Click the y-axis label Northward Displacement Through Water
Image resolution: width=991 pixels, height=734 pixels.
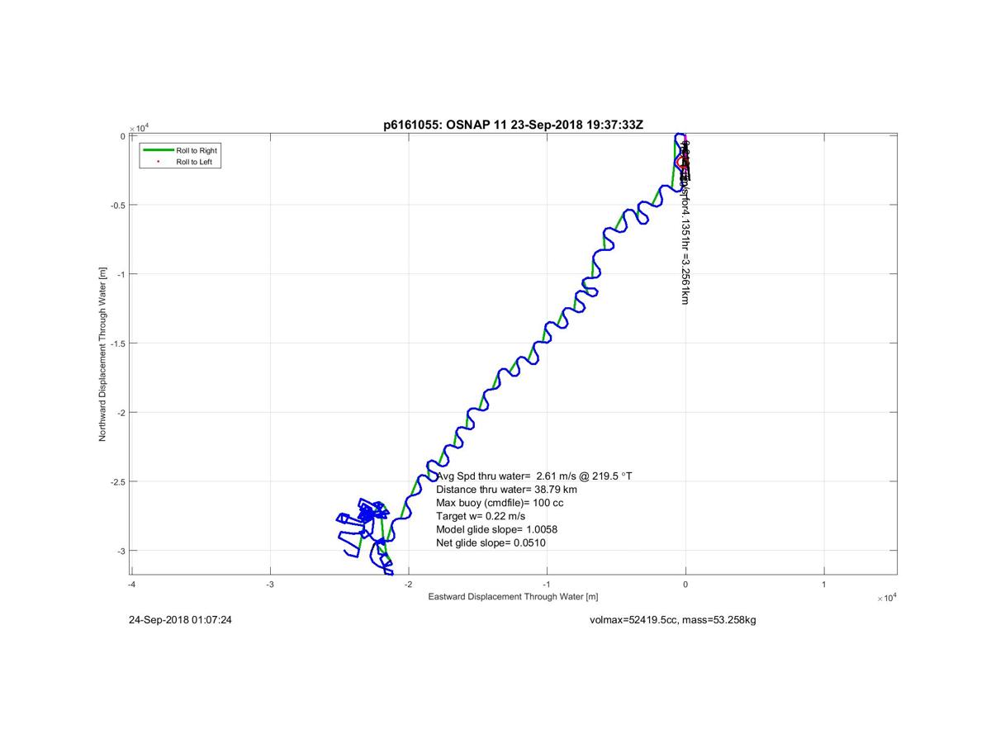[x=103, y=353]
